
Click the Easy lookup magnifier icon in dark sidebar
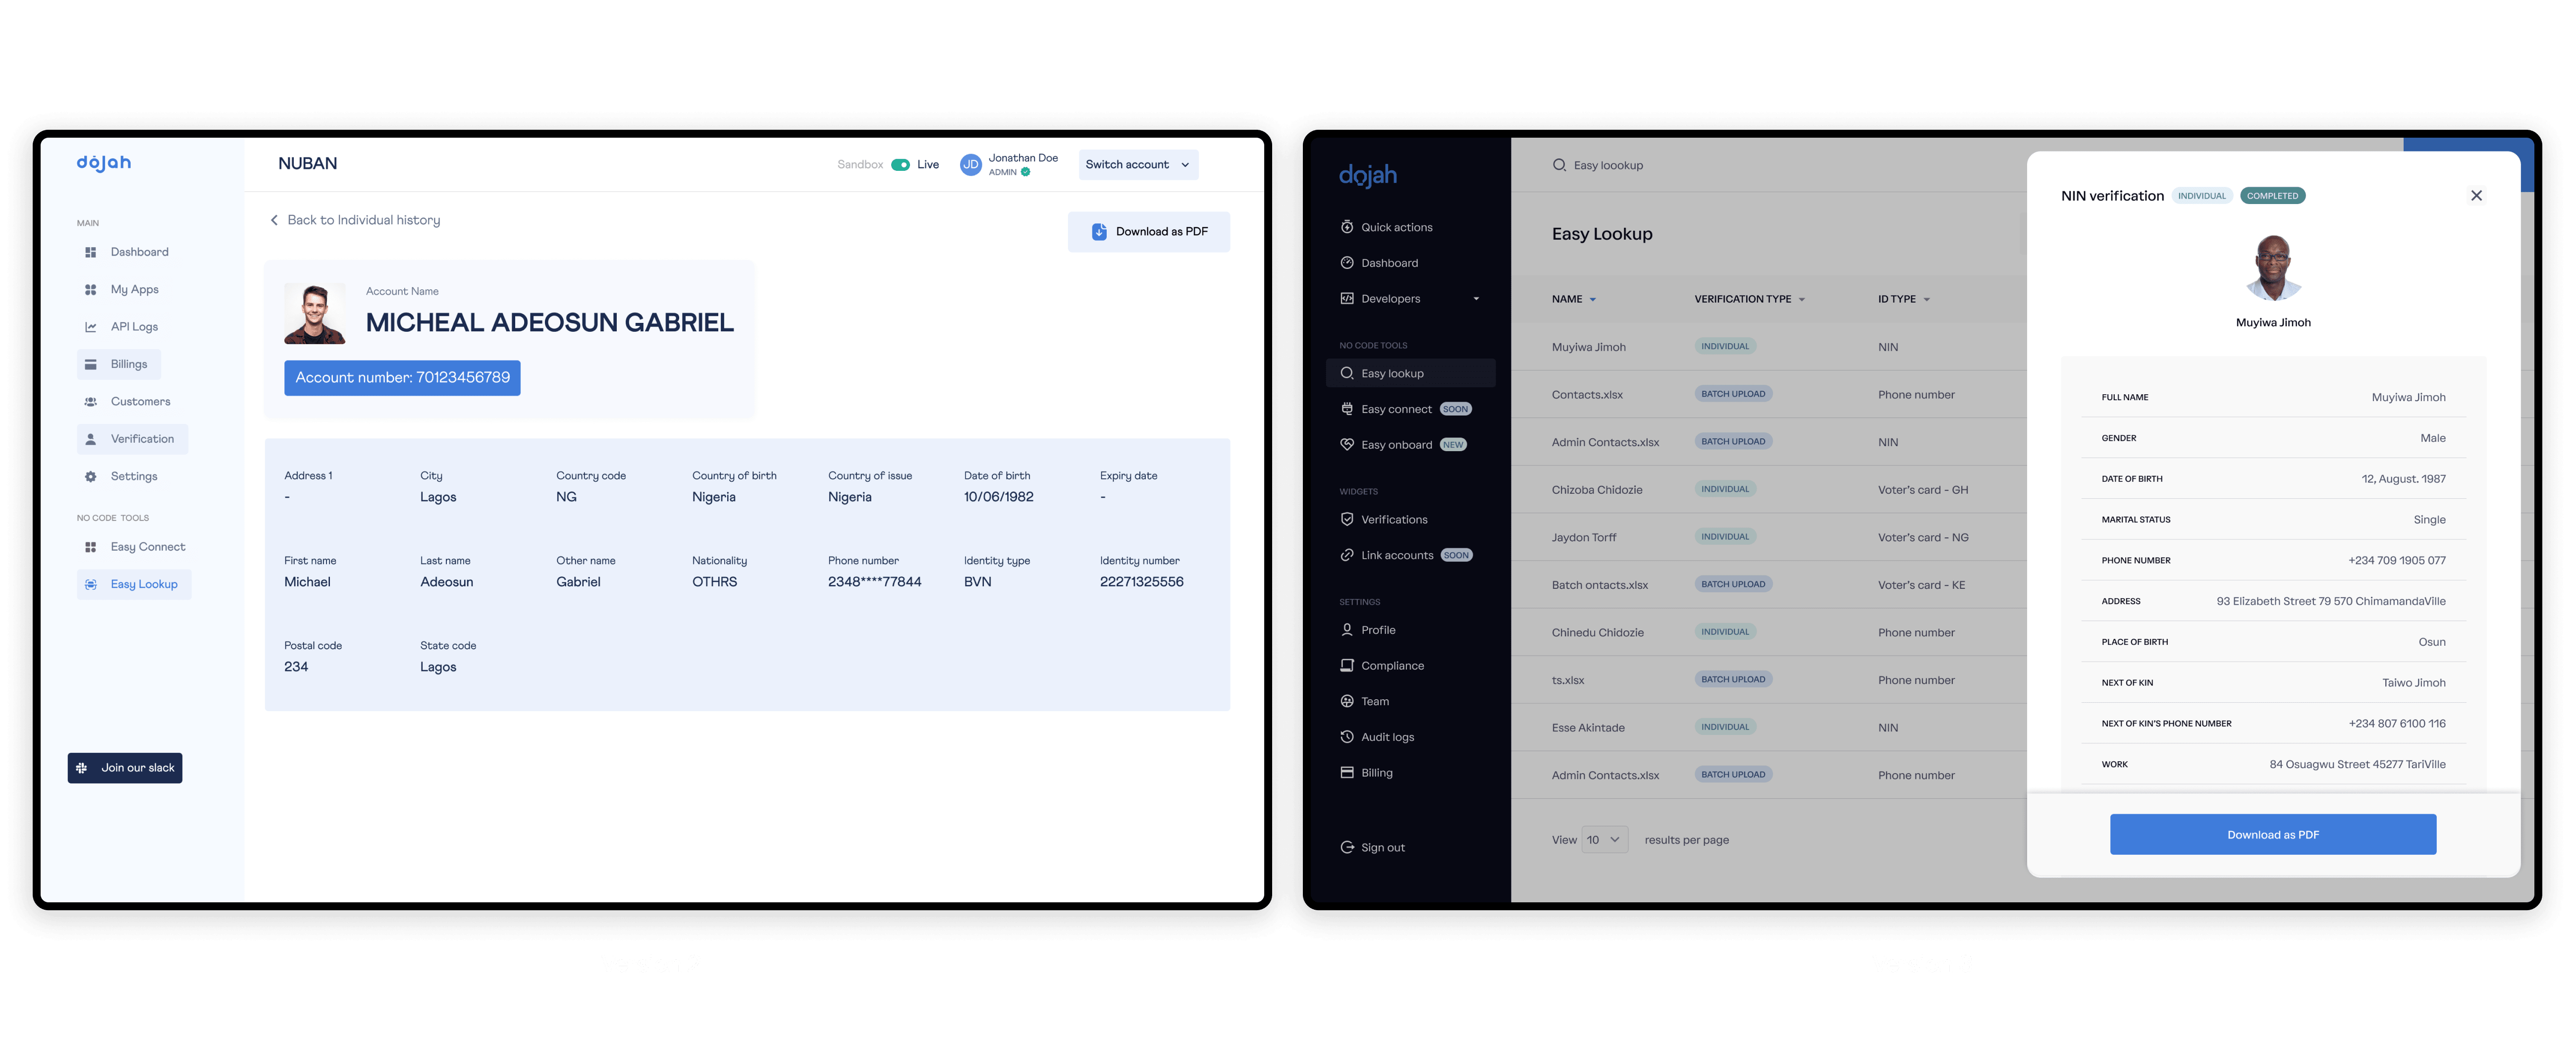[1347, 373]
